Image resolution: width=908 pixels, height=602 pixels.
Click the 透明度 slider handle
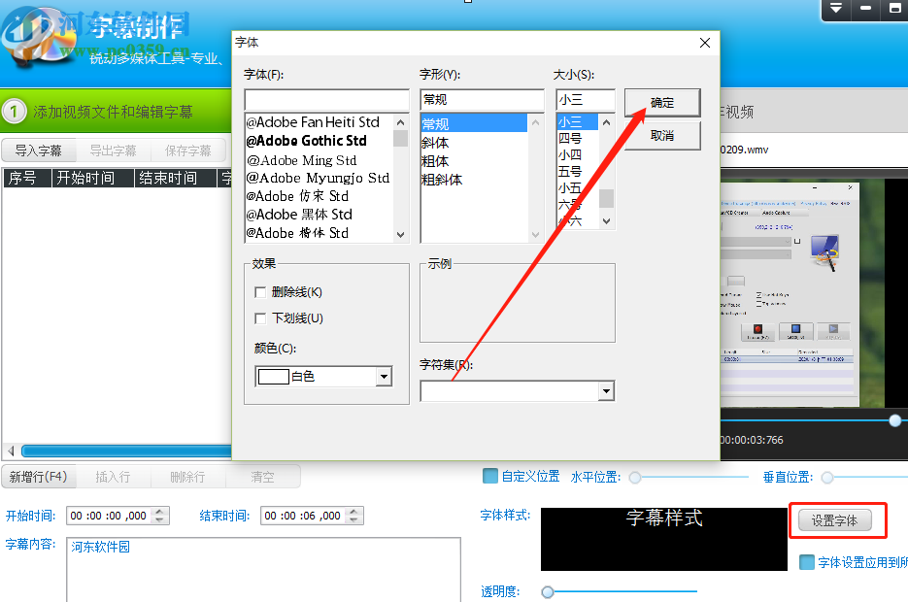coord(548,592)
